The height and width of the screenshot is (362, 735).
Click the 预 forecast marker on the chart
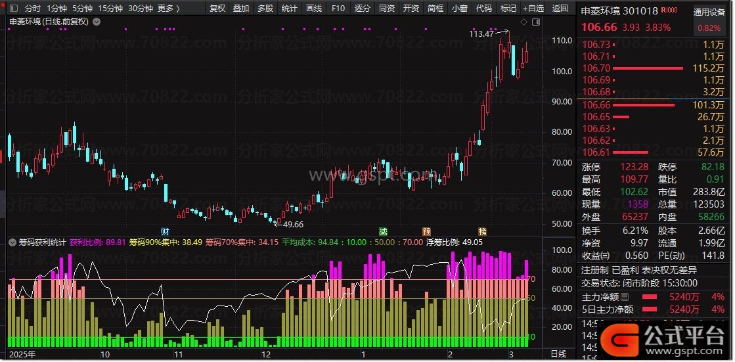point(427,231)
